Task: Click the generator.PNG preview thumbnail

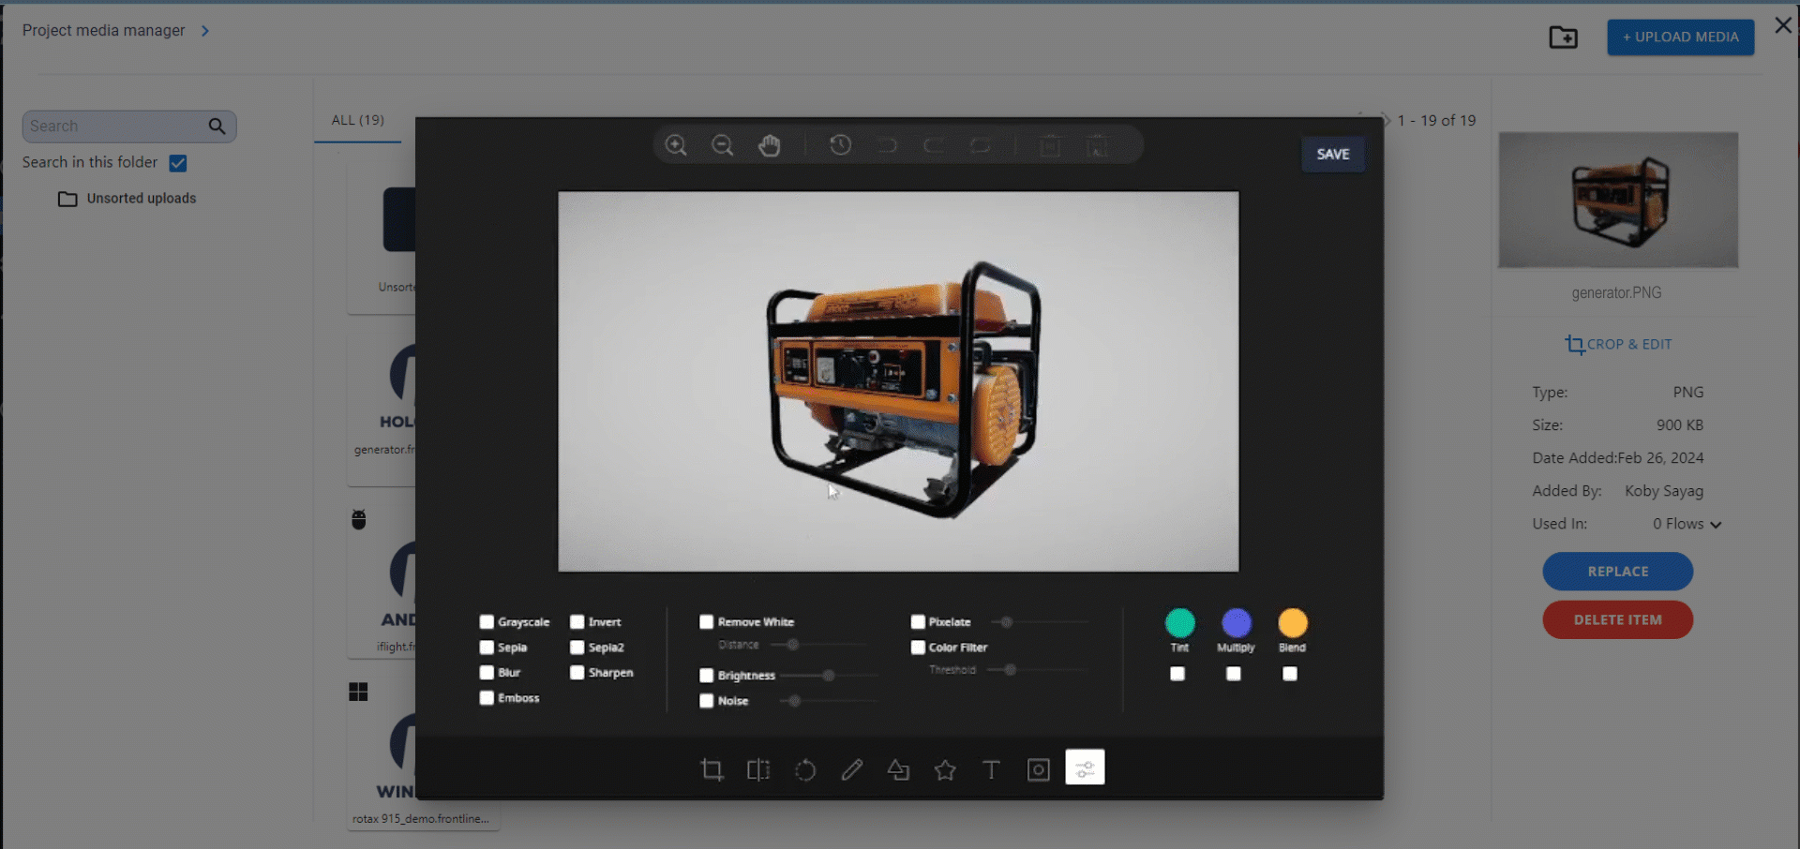Action: tap(1618, 200)
